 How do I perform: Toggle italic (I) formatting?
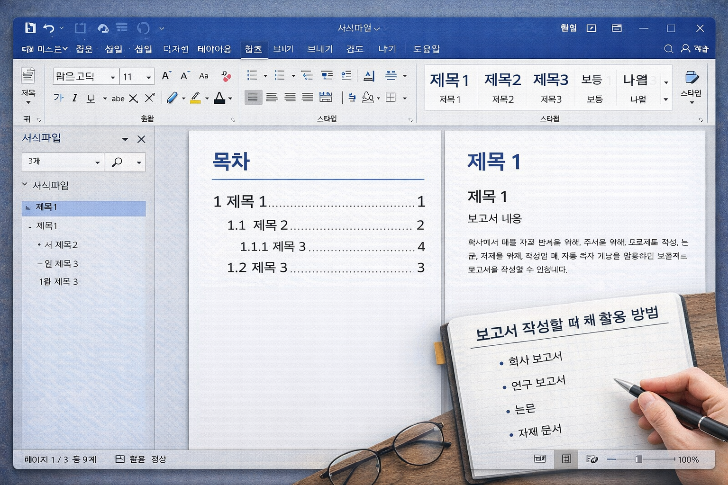(74, 98)
